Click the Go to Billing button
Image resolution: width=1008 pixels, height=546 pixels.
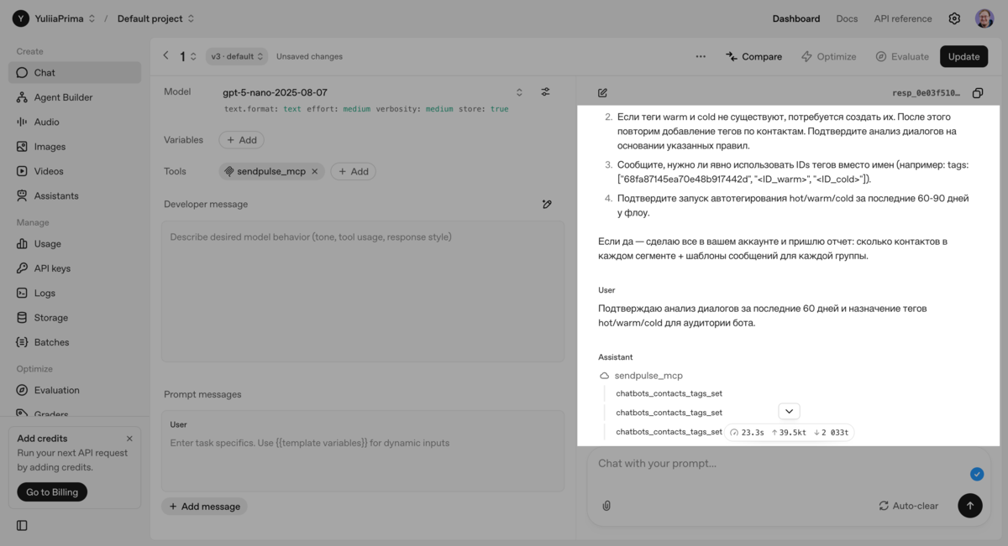(52, 492)
